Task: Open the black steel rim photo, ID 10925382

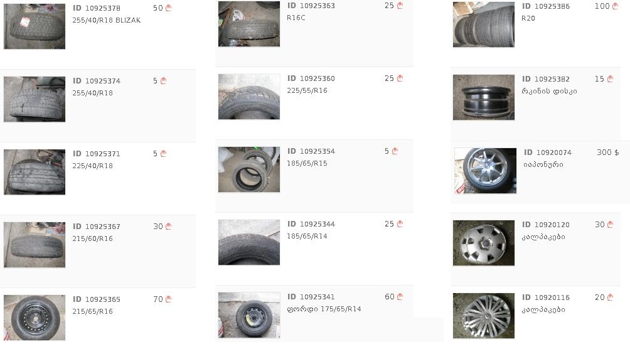Action: [484, 97]
